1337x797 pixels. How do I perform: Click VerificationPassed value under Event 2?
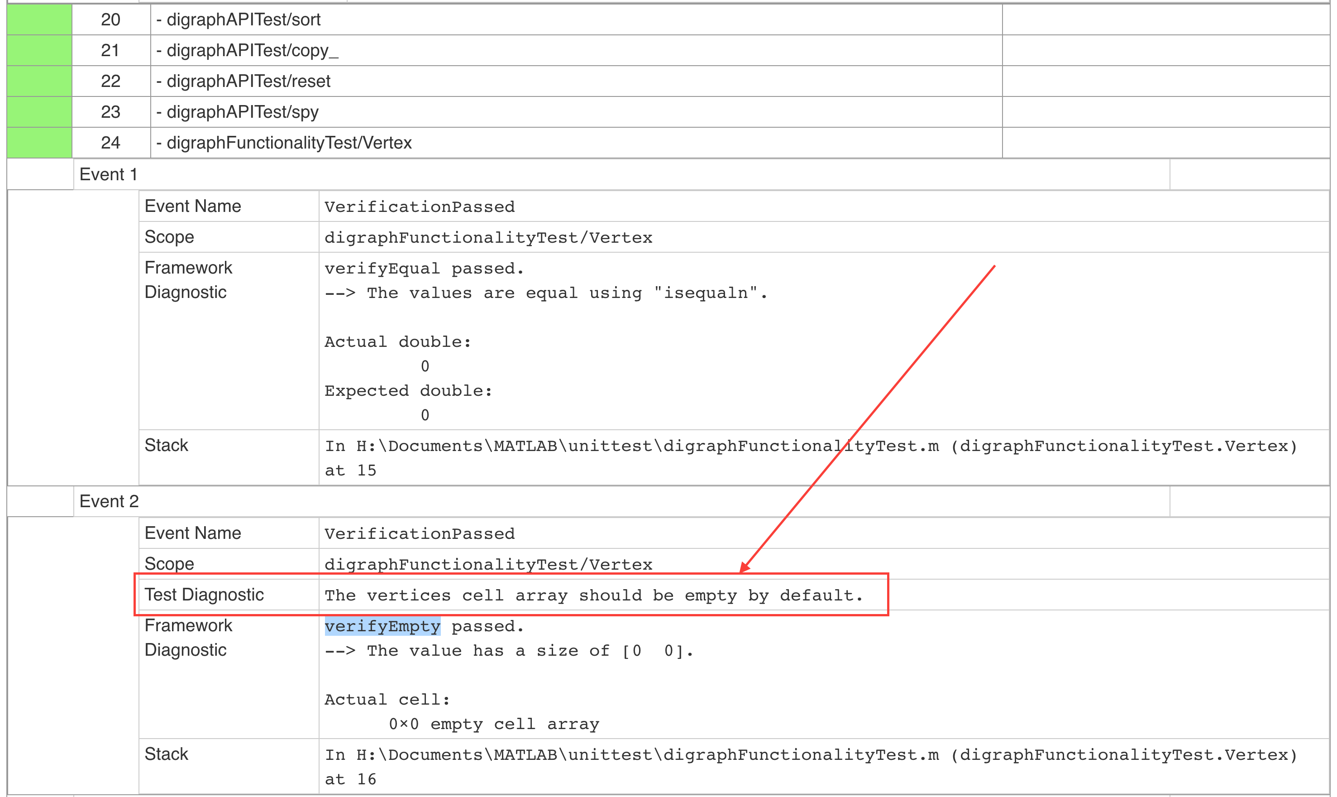[419, 533]
